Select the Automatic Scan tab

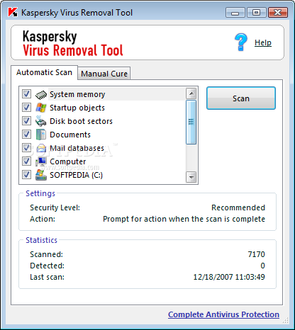click(44, 72)
